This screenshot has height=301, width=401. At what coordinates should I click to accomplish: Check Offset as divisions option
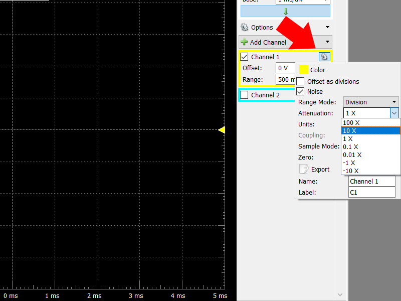300,81
